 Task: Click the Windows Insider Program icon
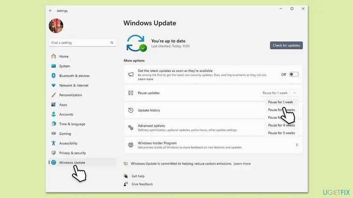131,145
